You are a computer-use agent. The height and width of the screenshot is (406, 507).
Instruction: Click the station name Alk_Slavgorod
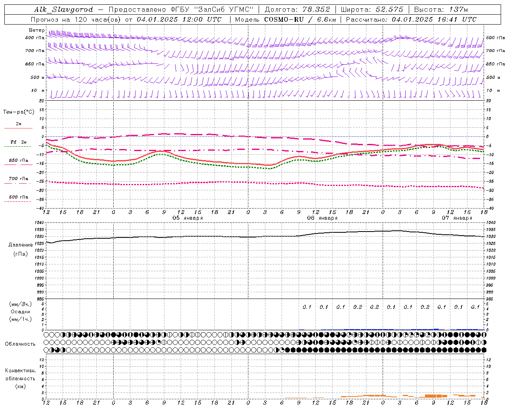tap(63, 10)
